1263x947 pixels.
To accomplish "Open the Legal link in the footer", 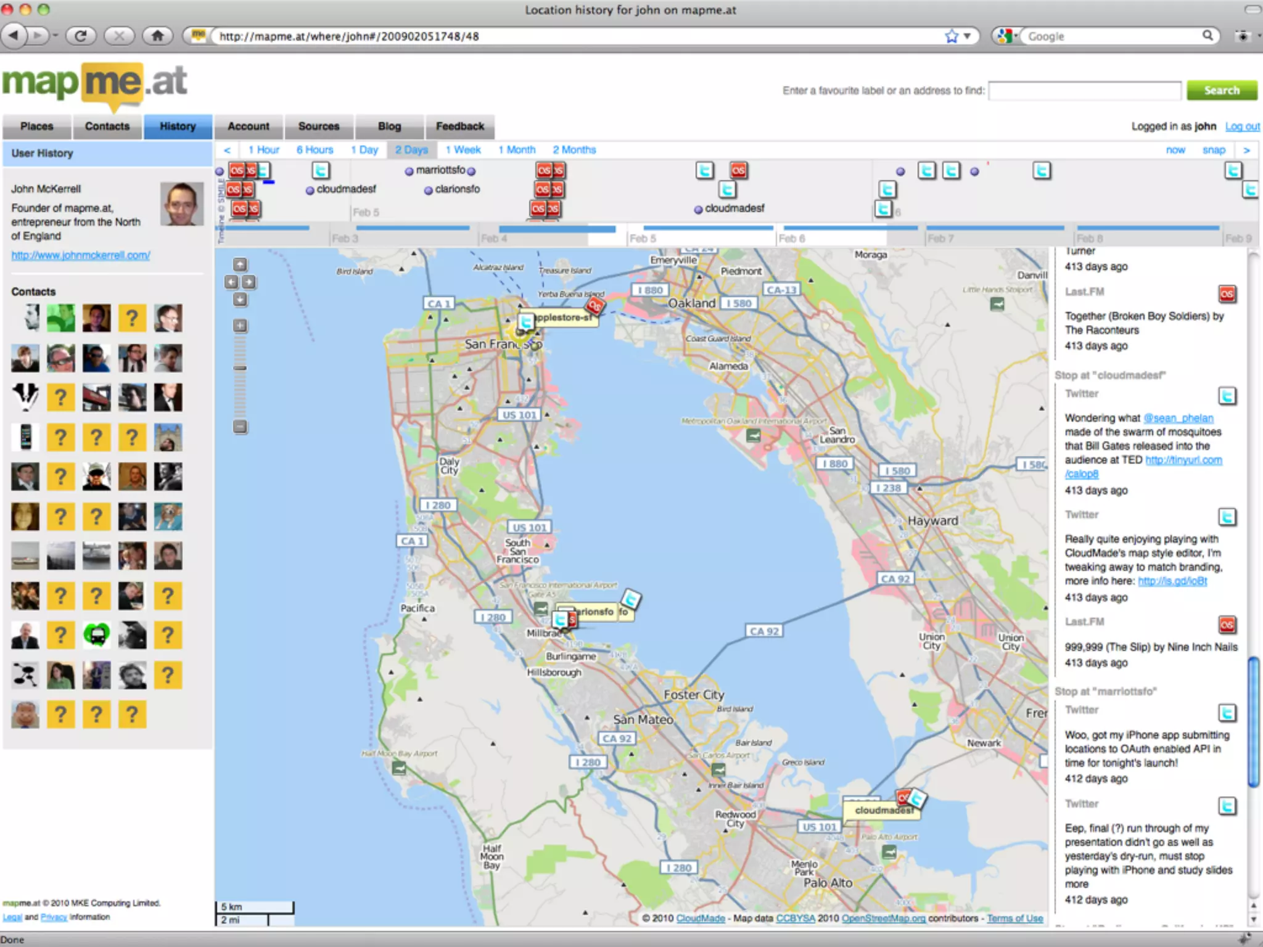I will click(x=12, y=917).
